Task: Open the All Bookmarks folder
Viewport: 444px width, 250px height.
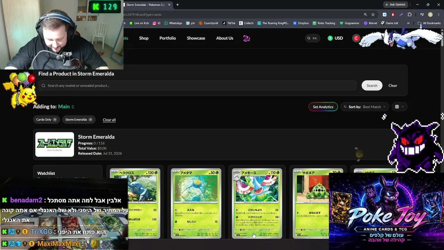Action: tap(429, 23)
